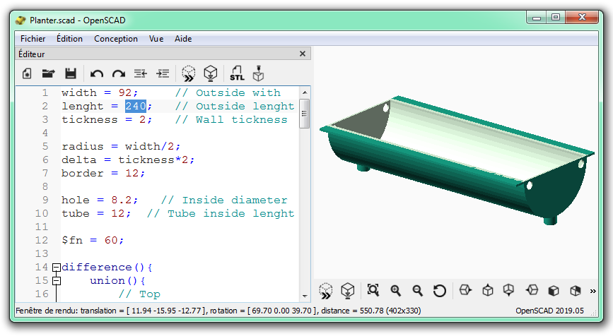This screenshot has width=613, height=336.
Task: Click the $fn value 60 on line 12
Action: pyautogui.click(x=111, y=241)
